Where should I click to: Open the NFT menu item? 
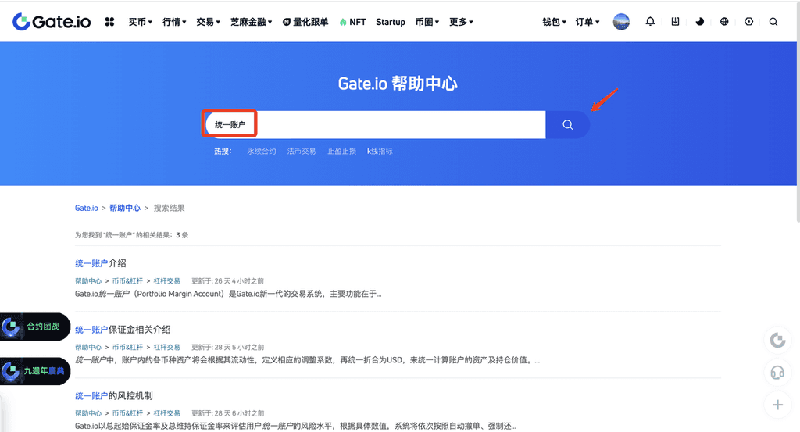point(353,22)
